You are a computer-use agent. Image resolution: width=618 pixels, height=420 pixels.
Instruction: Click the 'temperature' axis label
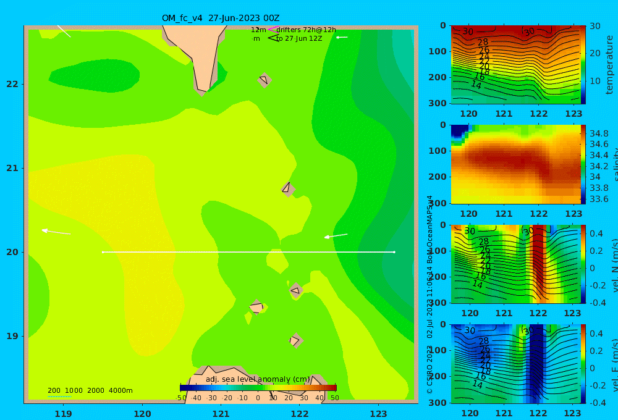[x=609, y=65]
